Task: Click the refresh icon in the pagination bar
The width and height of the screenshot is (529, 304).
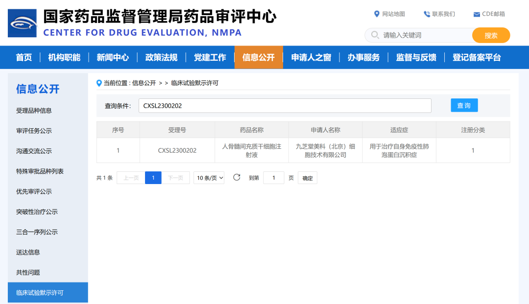Action: 237,178
